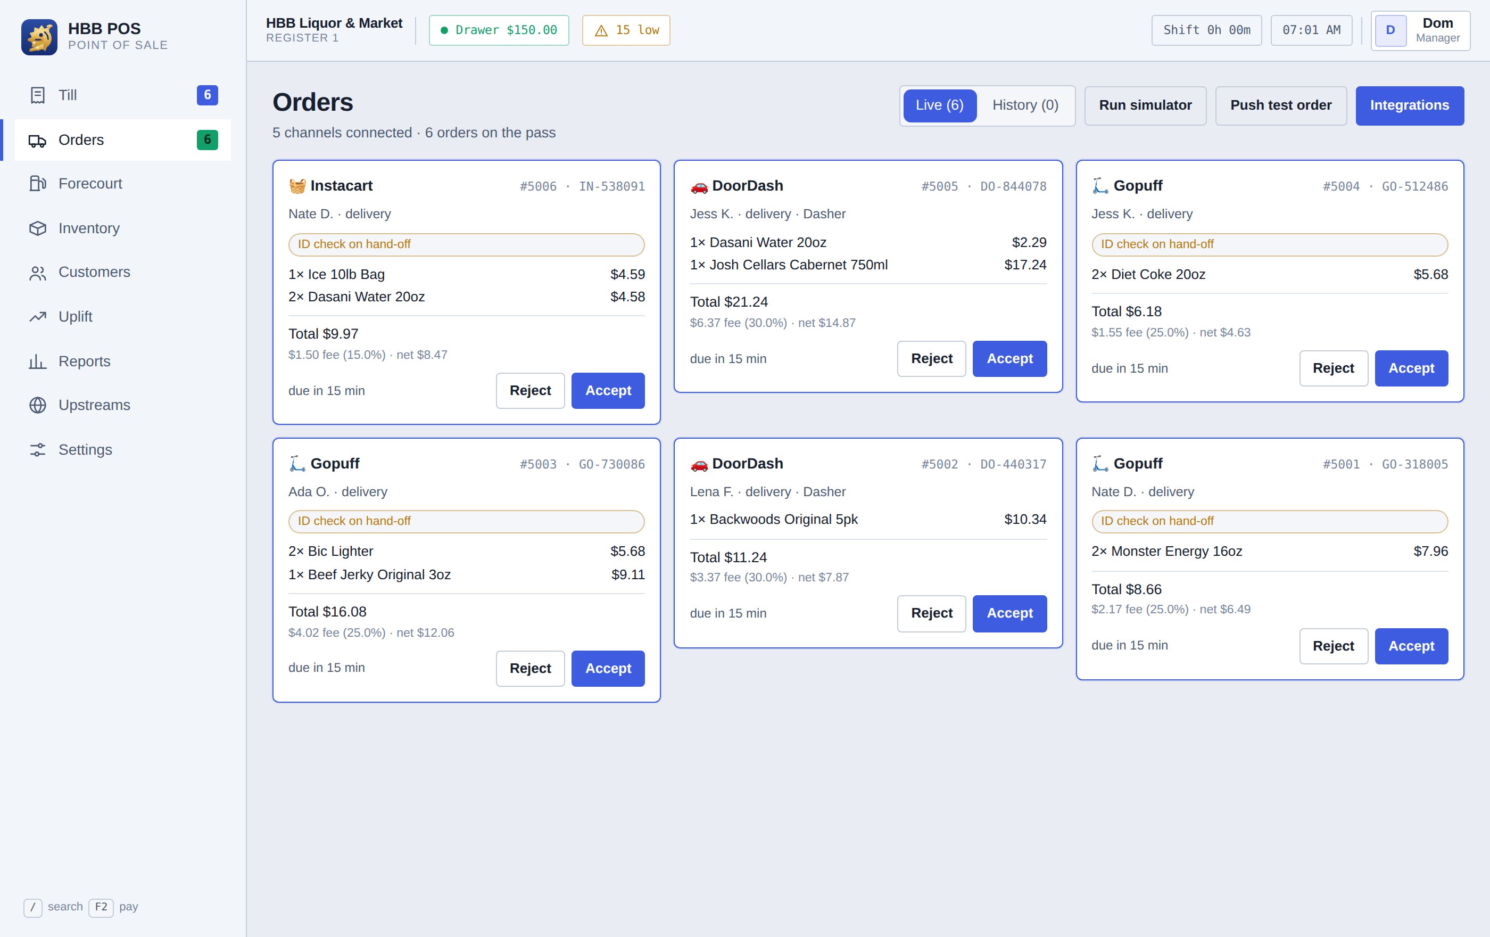The image size is (1490, 937).
Task: Reject DoorDash order #5002
Action: [x=931, y=613]
